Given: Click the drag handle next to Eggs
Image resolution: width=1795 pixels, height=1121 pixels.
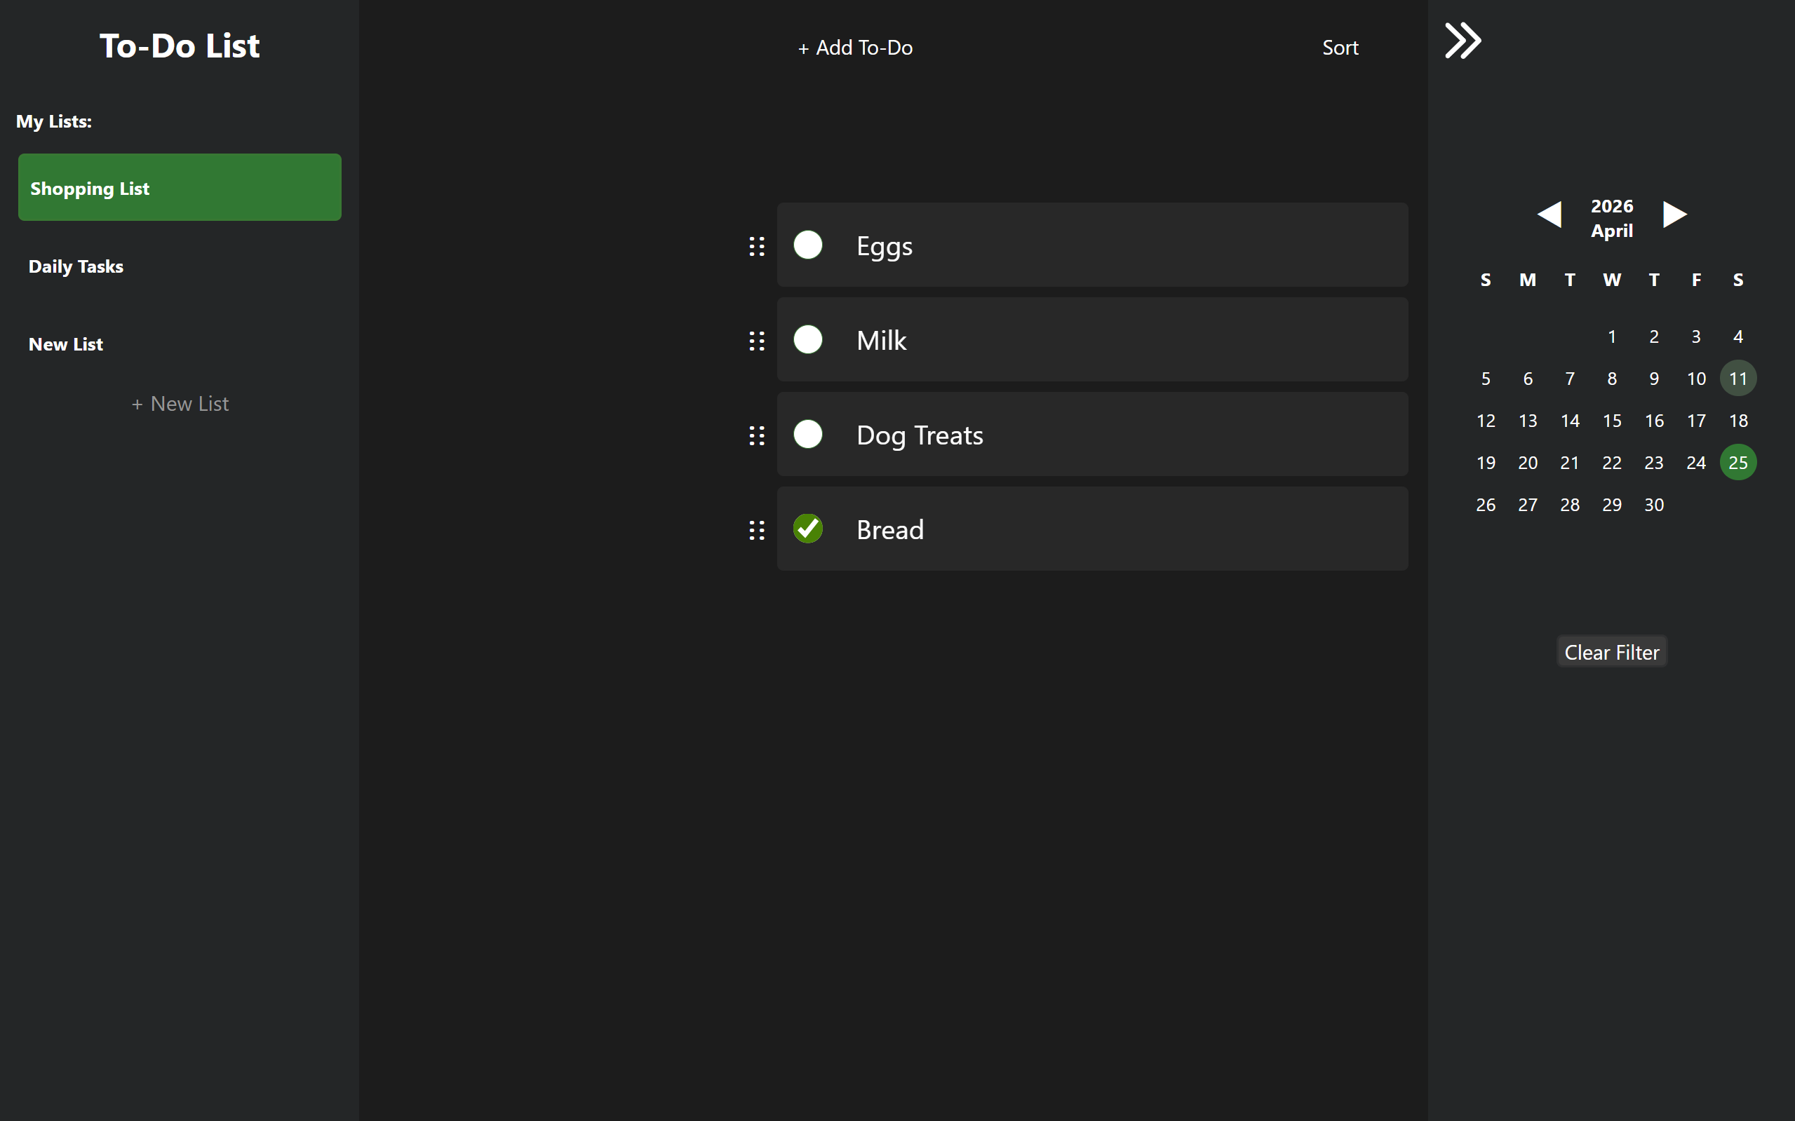Looking at the screenshot, I should [x=756, y=245].
